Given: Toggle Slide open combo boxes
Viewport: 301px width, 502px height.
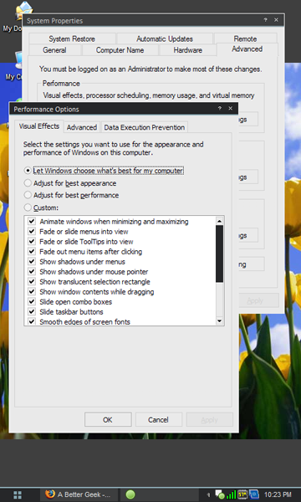Looking at the screenshot, I should (32, 301).
